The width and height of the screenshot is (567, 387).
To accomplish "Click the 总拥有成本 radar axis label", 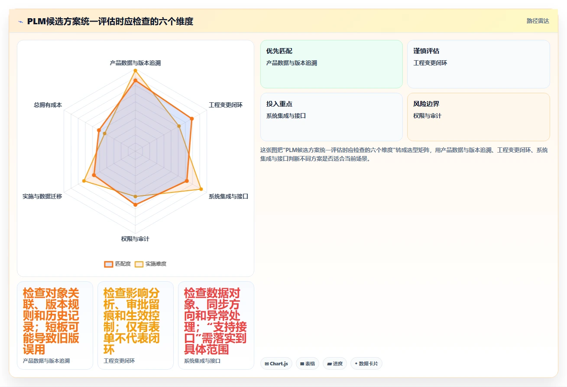I will [x=48, y=105].
